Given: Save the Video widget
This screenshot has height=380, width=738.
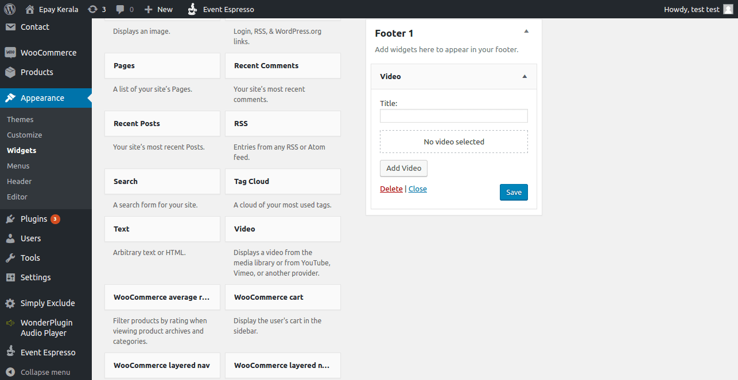Looking at the screenshot, I should coord(514,192).
